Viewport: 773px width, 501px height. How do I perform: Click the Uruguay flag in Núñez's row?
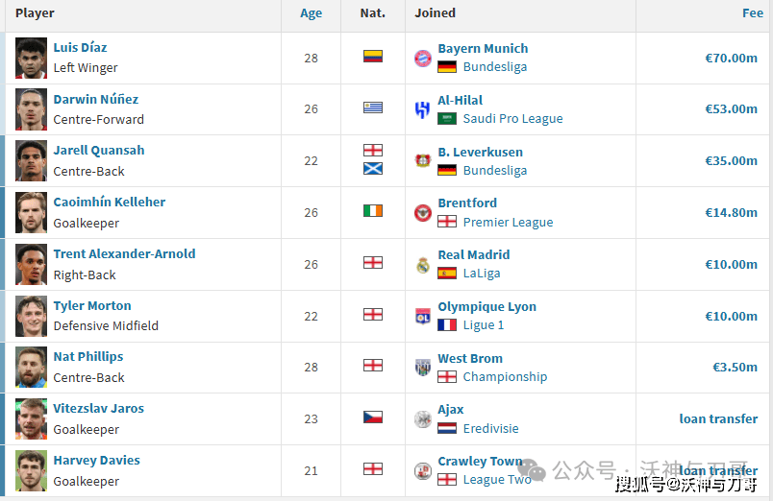tap(373, 107)
